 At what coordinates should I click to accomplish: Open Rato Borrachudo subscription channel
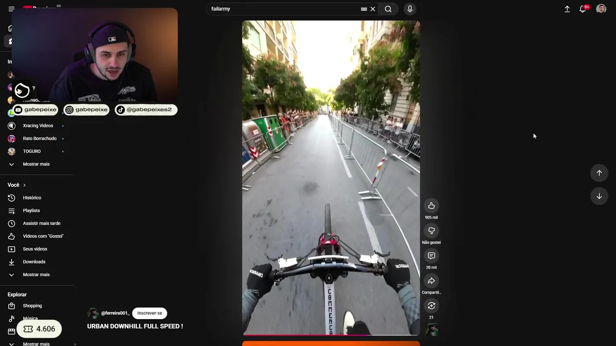38,138
